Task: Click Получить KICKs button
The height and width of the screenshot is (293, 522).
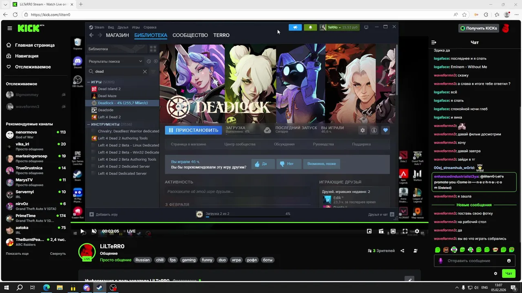Action: (x=479, y=28)
